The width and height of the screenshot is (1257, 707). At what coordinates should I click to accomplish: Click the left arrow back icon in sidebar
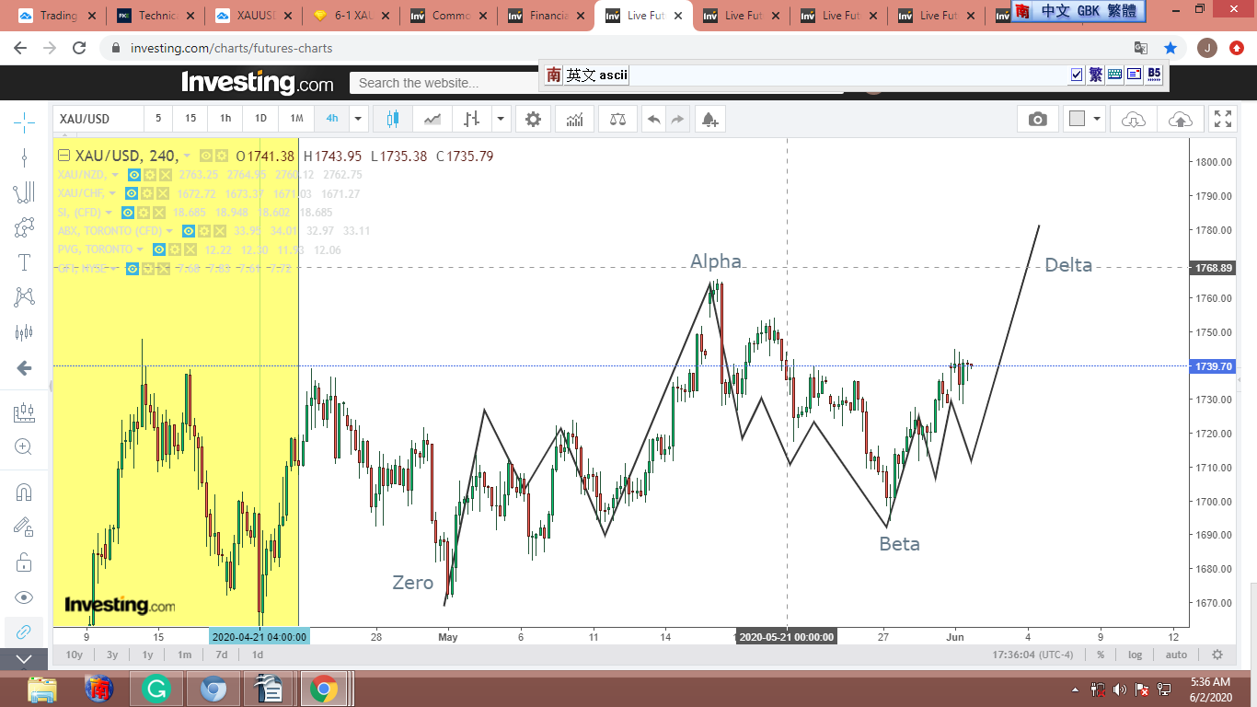[24, 368]
